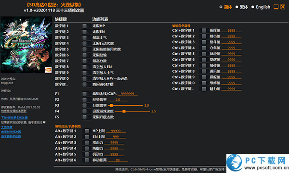
Task: Edit the 射击值 value field
Action: (x=231, y=36)
